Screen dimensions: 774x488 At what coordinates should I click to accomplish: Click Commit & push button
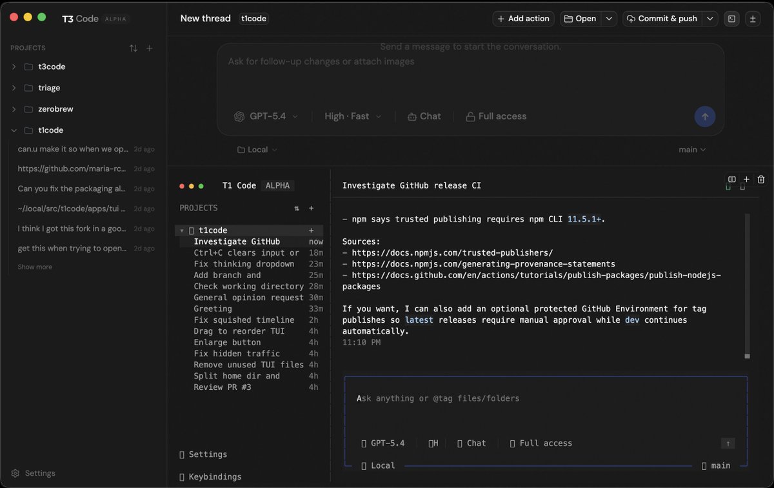(662, 19)
